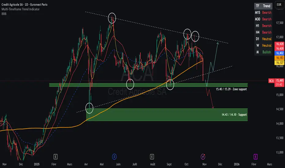Click the M30 Bearish row
The height and width of the screenshot is (168, 285).
click(x=263, y=19)
